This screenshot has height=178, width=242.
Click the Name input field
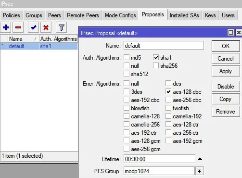[164, 46]
